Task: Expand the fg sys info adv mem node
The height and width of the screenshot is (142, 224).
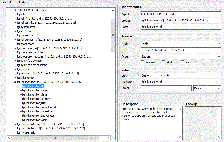Action: (x=15, y=61)
